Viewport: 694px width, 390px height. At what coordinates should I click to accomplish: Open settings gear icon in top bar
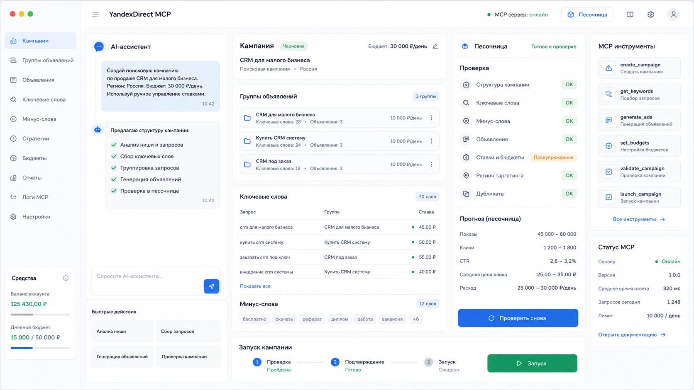coord(650,15)
